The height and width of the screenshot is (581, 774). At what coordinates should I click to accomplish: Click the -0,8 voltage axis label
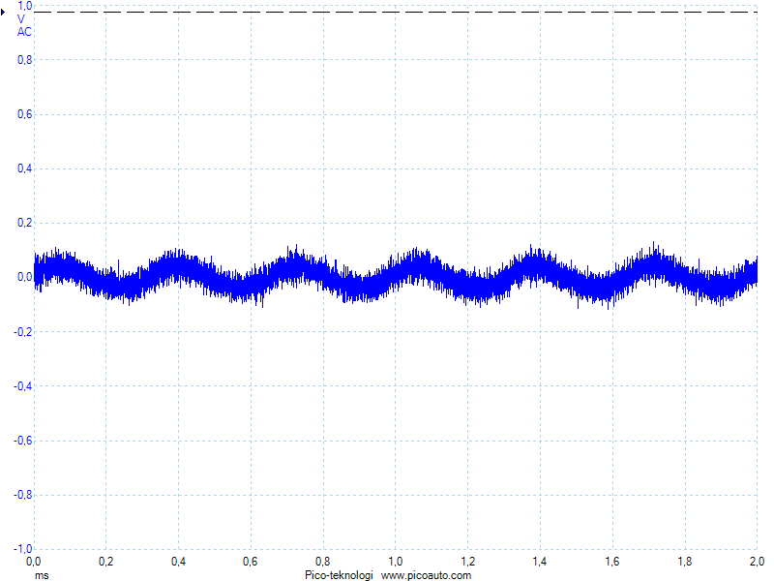tap(22, 495)
